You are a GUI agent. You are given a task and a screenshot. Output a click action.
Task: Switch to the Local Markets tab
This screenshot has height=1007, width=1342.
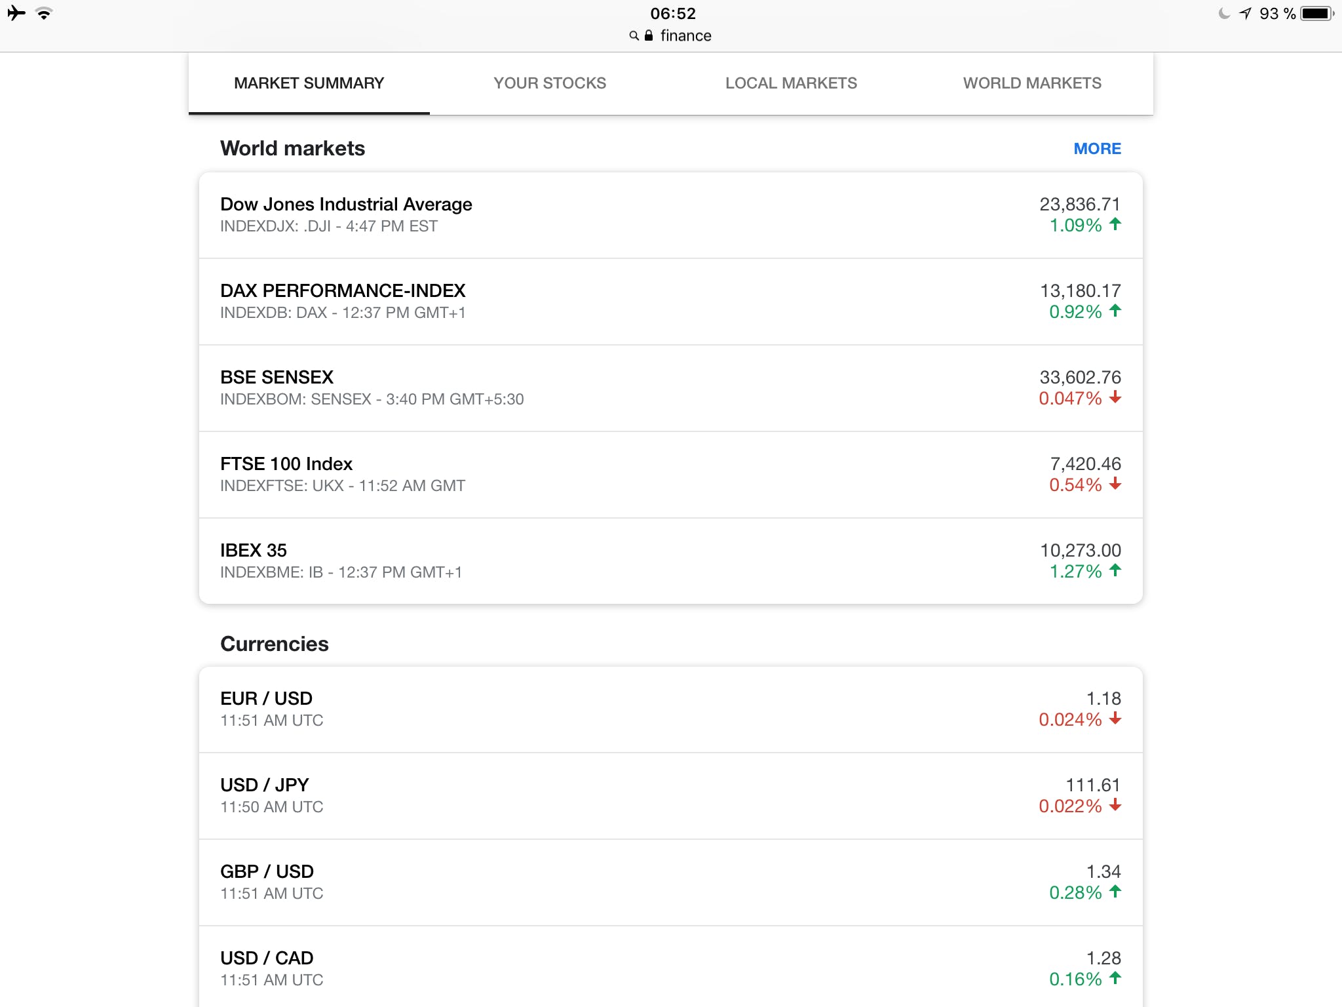[791, 83]
